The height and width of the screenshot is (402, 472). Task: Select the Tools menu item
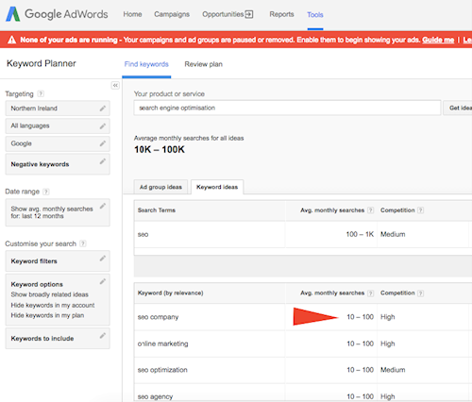click(x=315, y=15)
